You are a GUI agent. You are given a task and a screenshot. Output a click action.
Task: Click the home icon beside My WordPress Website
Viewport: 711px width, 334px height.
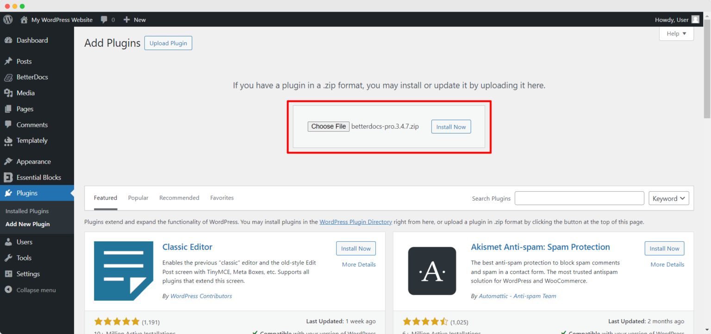(23, 19)
